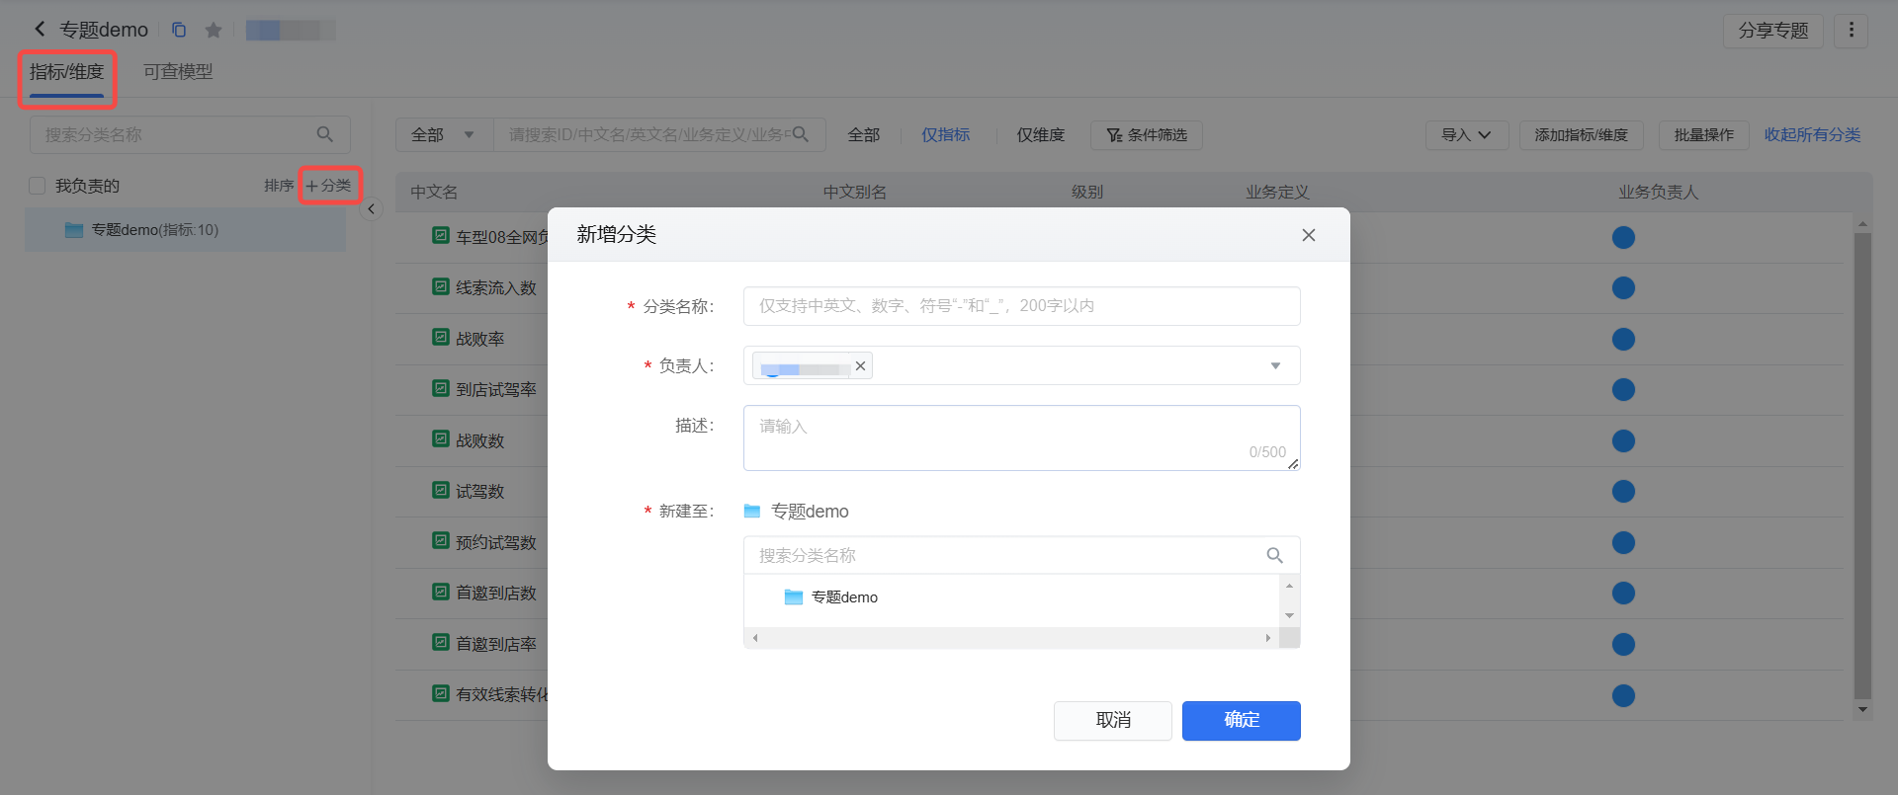This screenshot has height=795, width=1898.
Task: Click the copy icon next to 专题demo
Action: coord(179,30)
